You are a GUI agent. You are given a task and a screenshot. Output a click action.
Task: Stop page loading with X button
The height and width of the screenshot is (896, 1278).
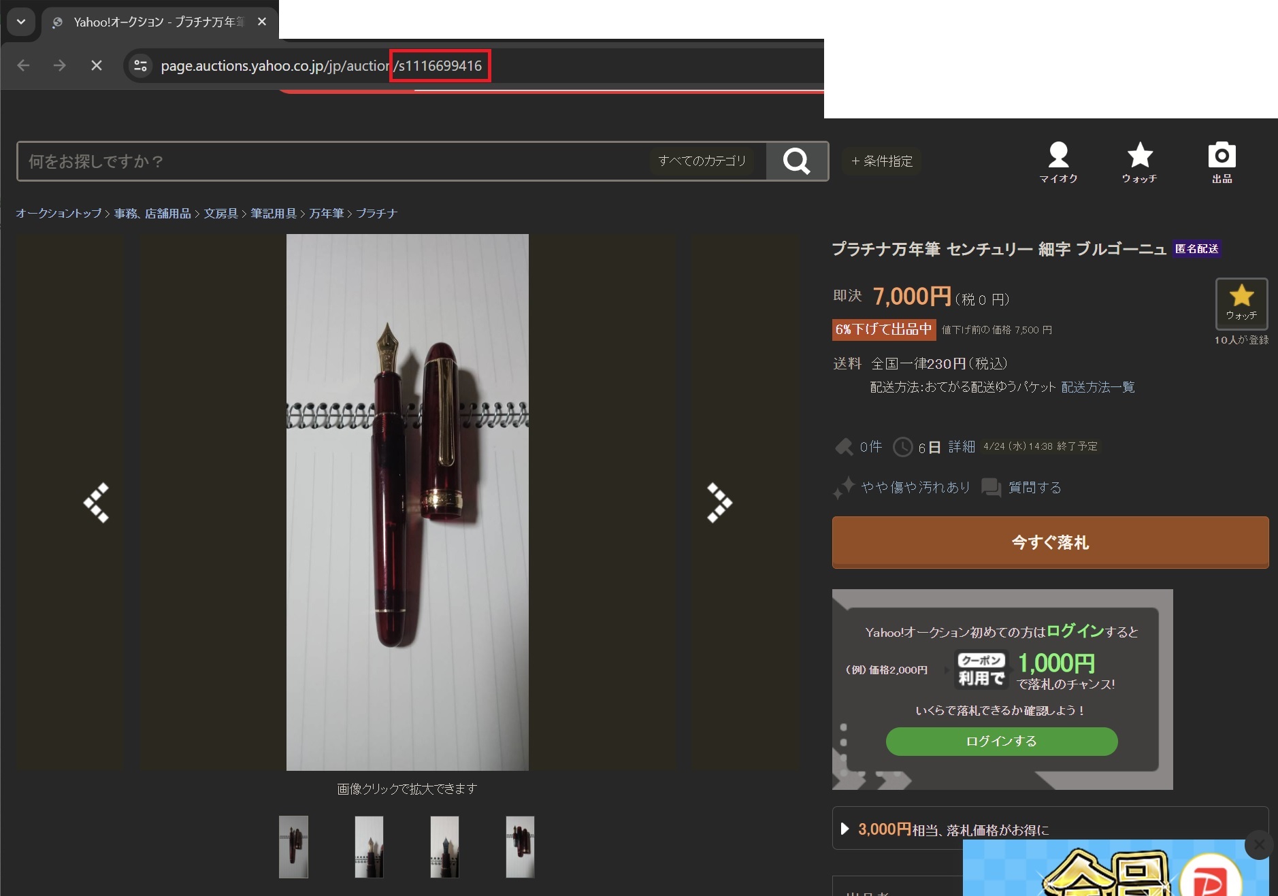pos(97,65)
